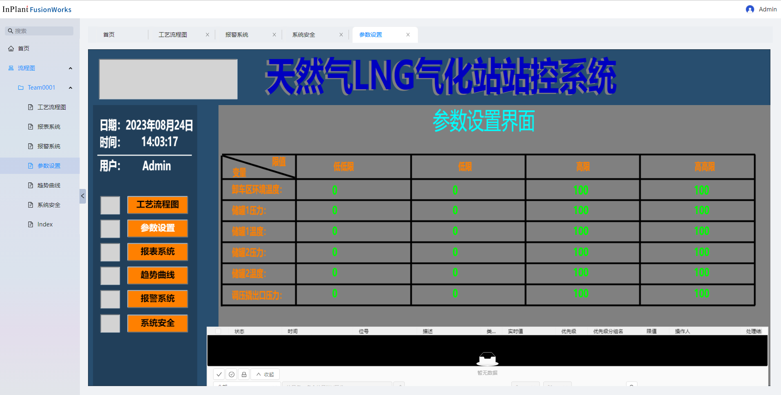
Task: Tick the select-all checkbox in alarm table header
Action: pyautogui.click(x=218, y=331)
